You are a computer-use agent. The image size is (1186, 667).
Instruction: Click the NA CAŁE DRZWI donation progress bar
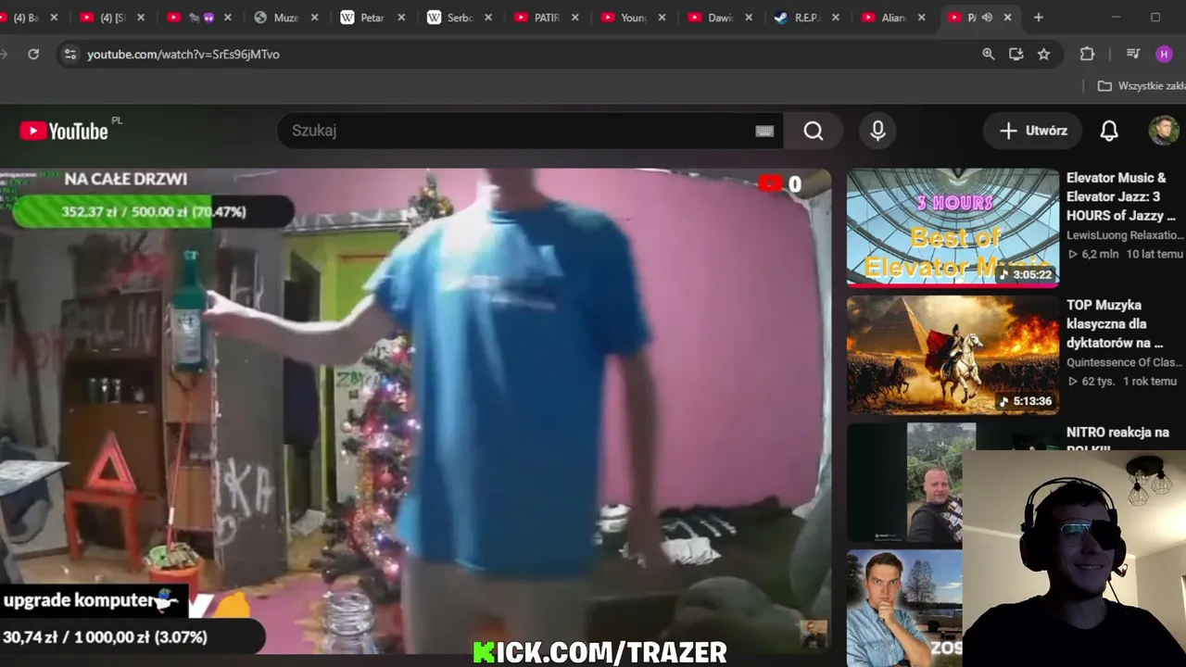[x=154, y=212]
